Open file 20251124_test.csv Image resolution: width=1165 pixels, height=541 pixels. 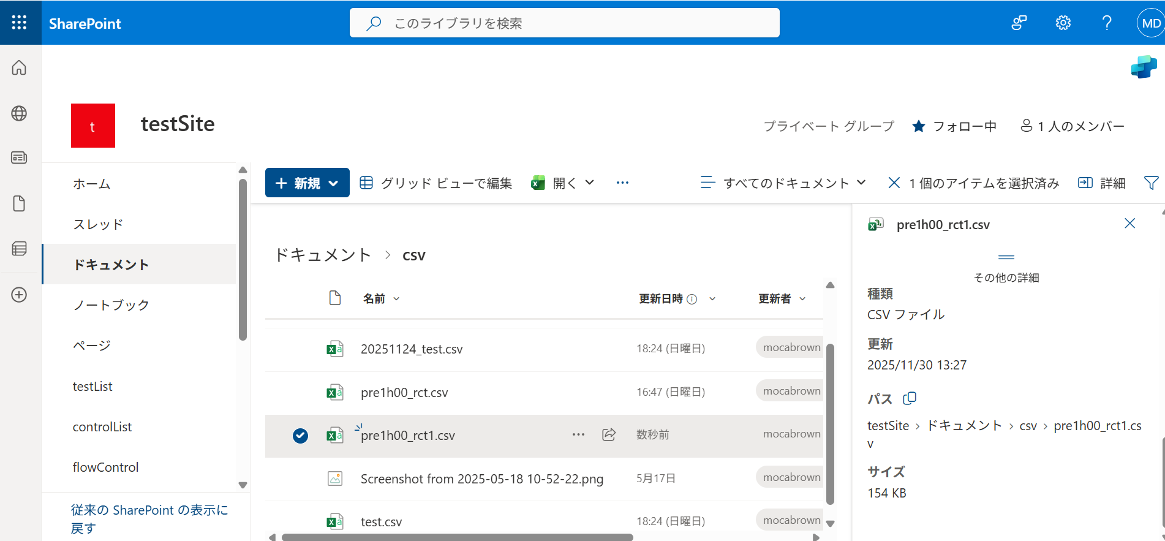412,349
